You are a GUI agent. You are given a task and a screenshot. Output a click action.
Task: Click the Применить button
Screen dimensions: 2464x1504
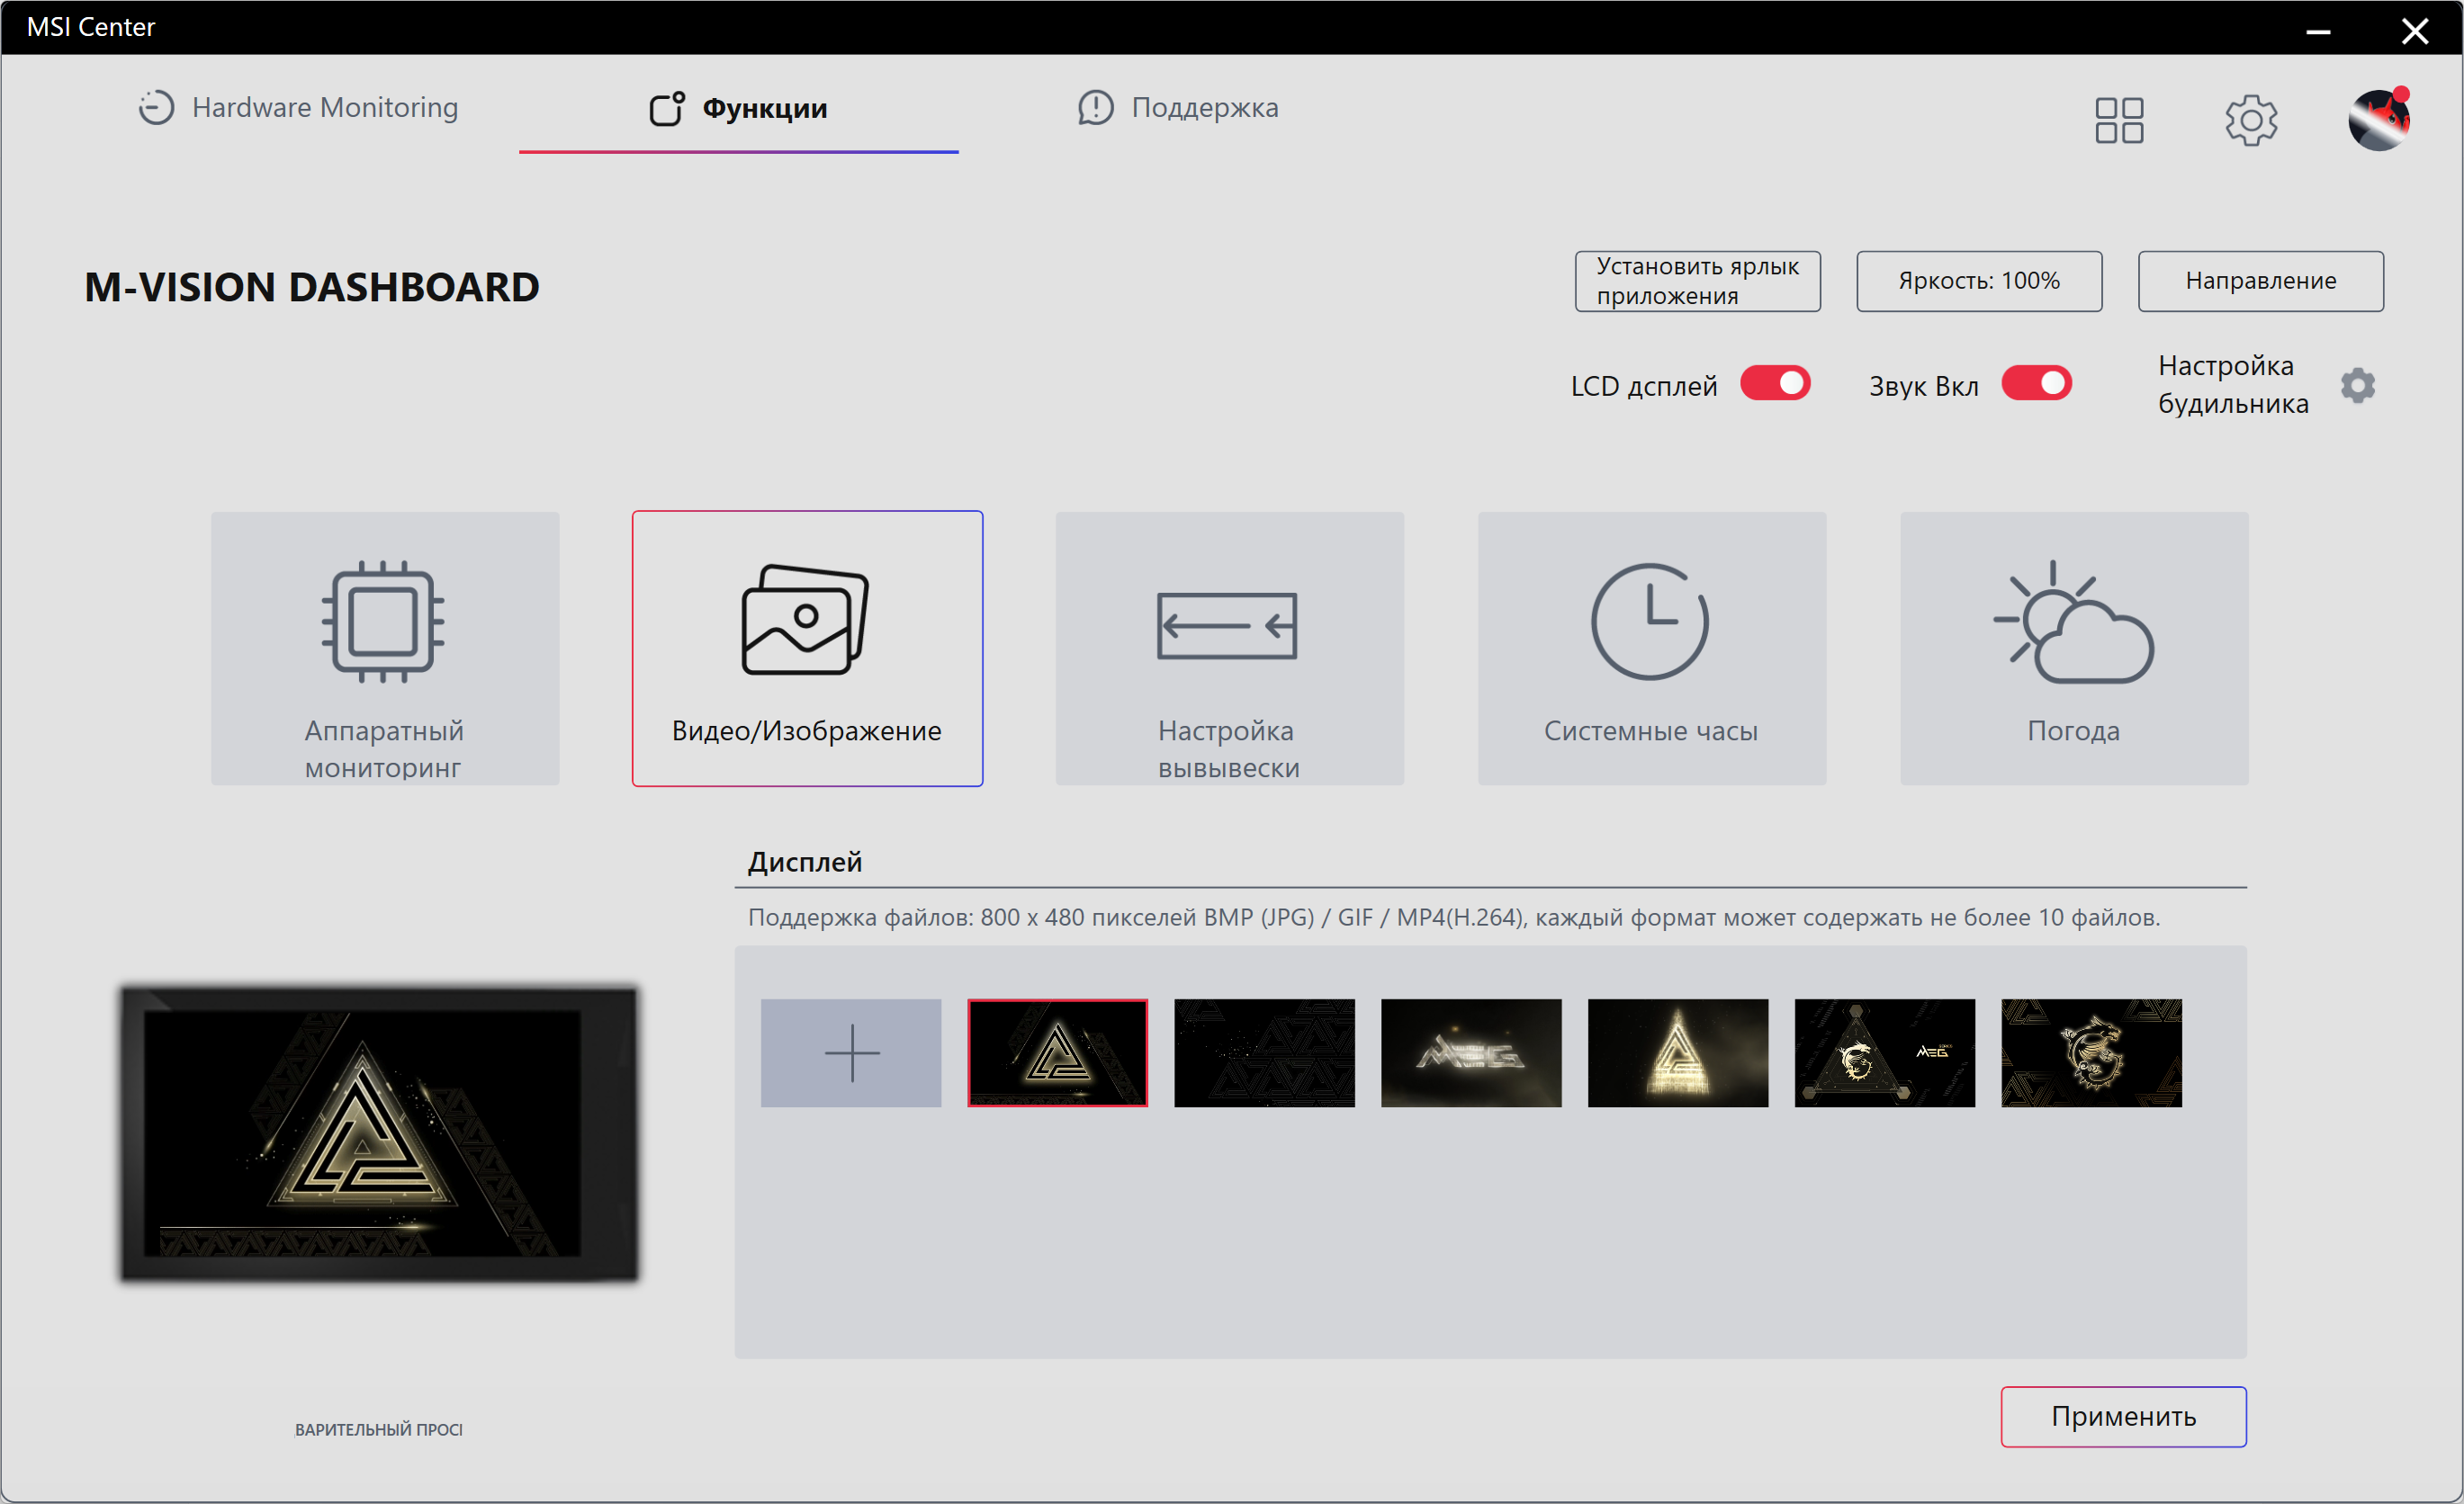tap(2123, 1417)
